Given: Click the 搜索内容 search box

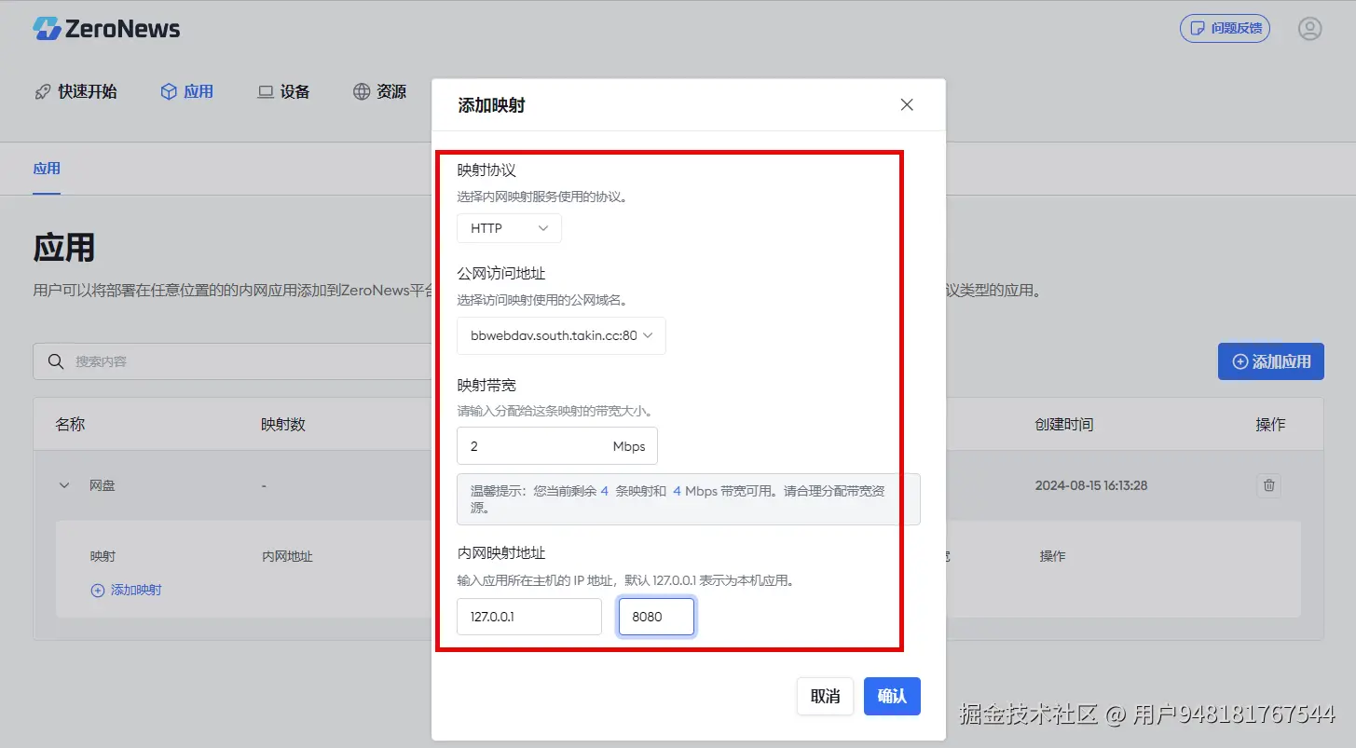Looking at the screenshot, I should (x=233, y=361).
